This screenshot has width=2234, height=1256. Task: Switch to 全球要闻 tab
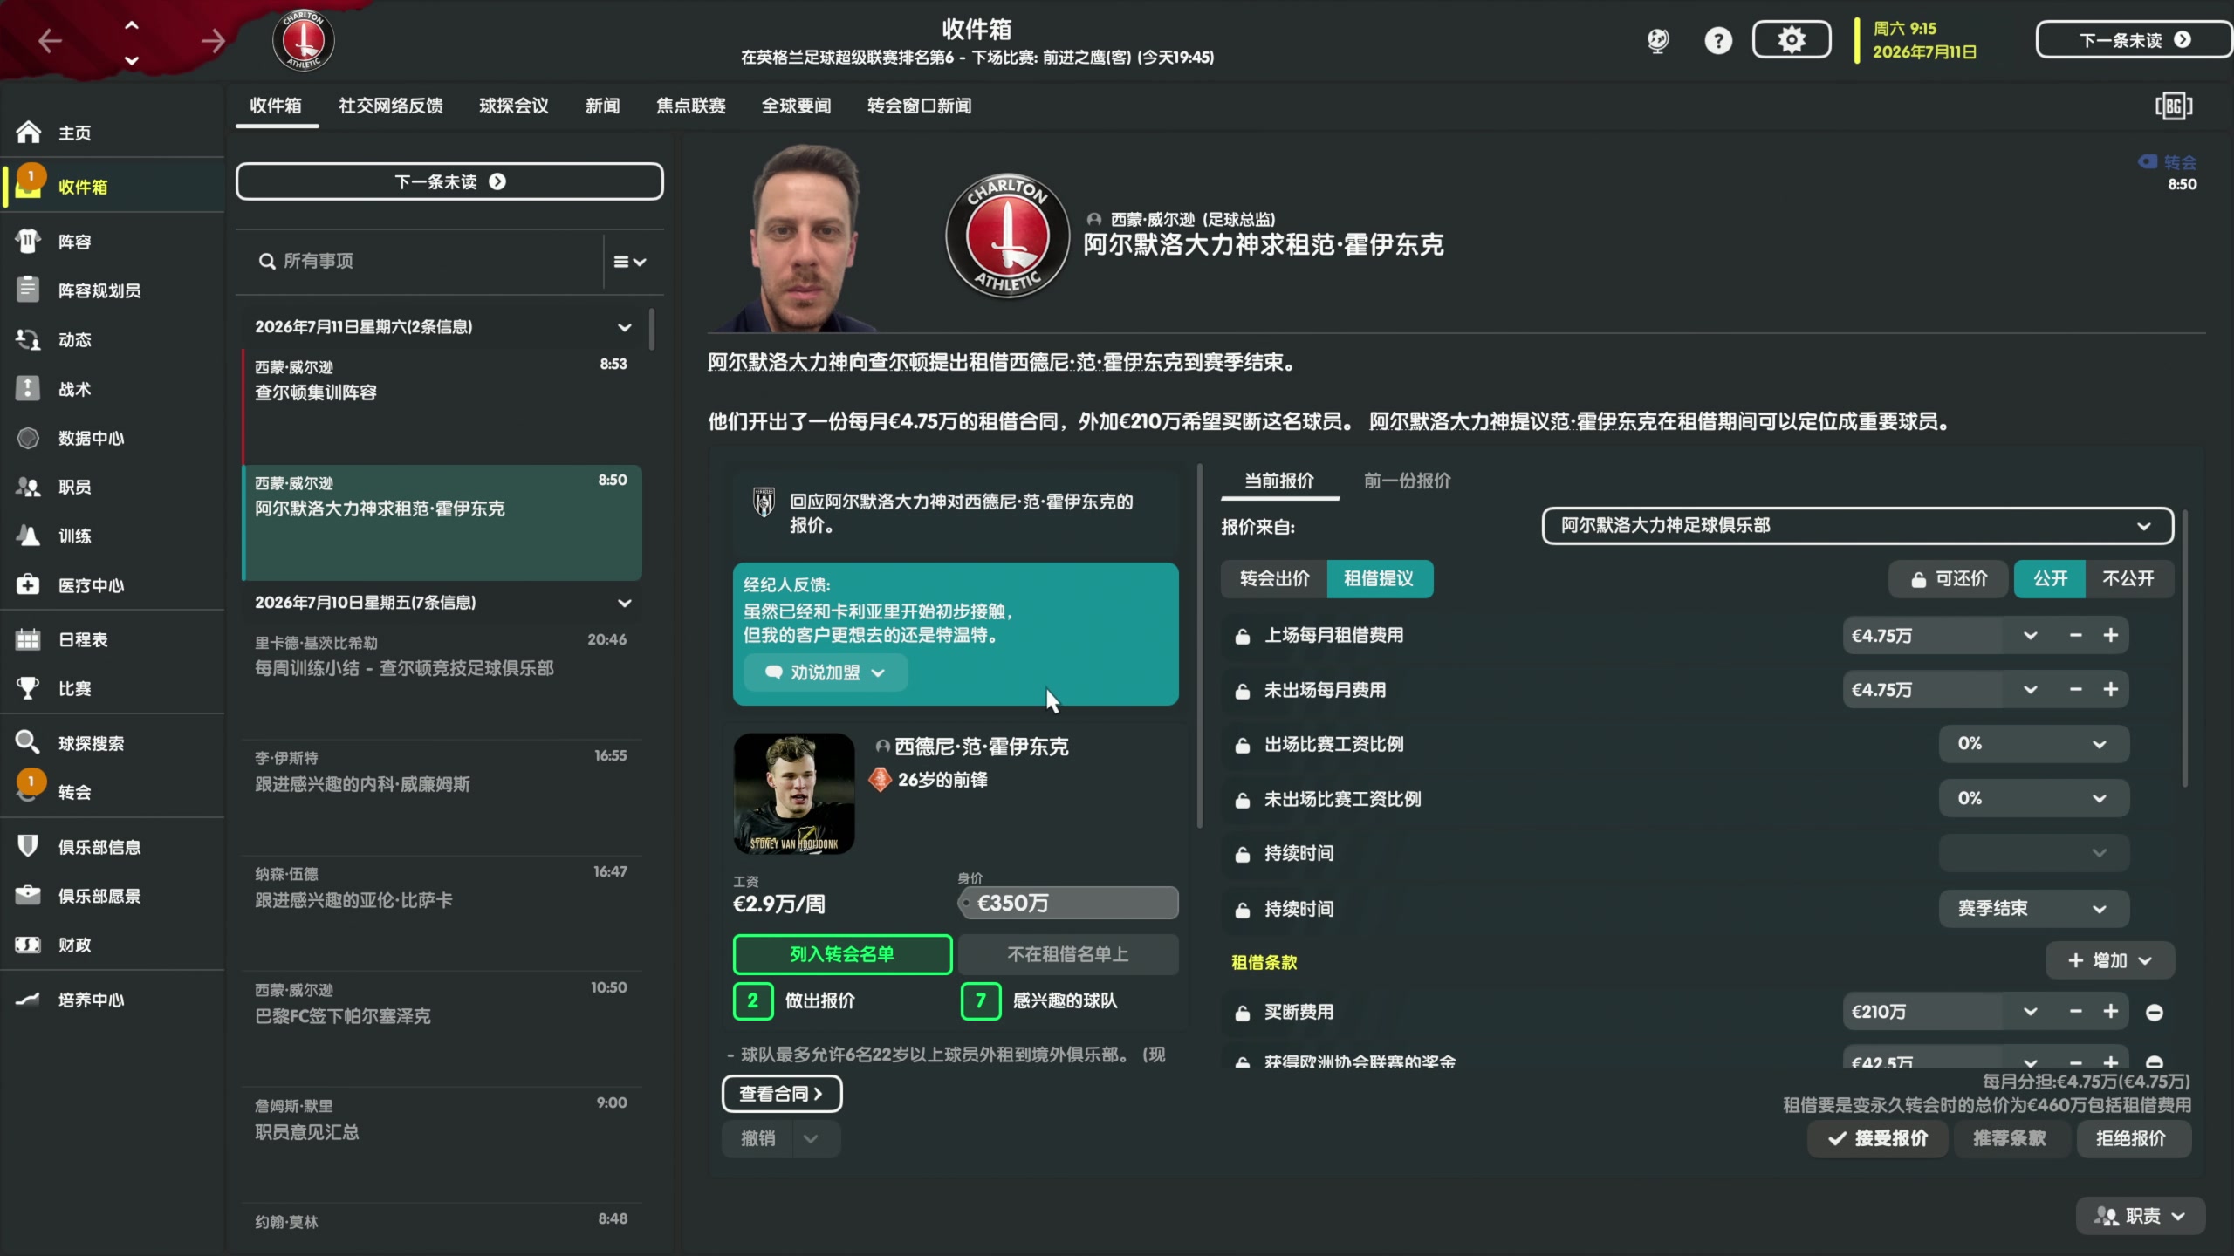point(796,106)
